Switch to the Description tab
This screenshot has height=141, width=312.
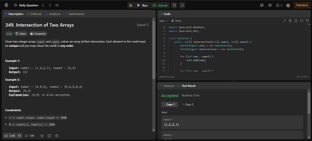[x=14, y=14]
